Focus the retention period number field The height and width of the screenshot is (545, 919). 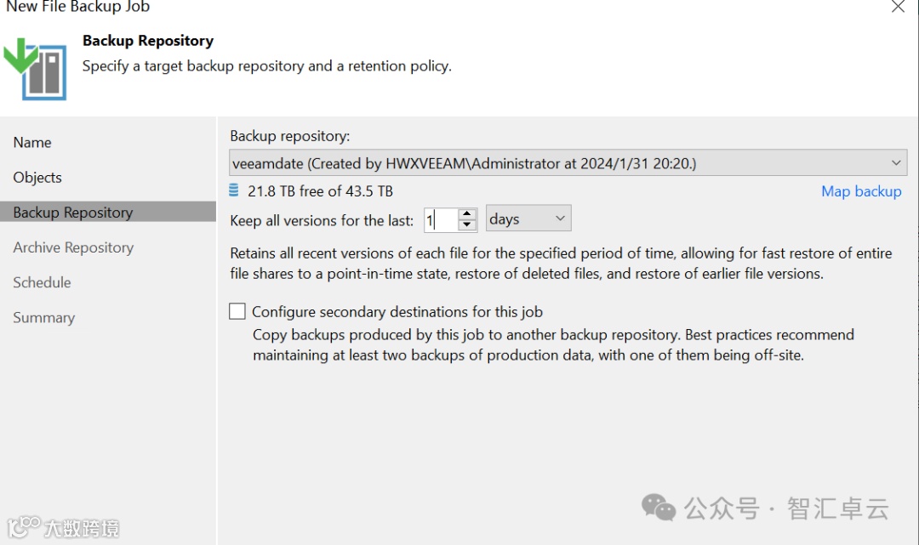[x=439, y=220]
